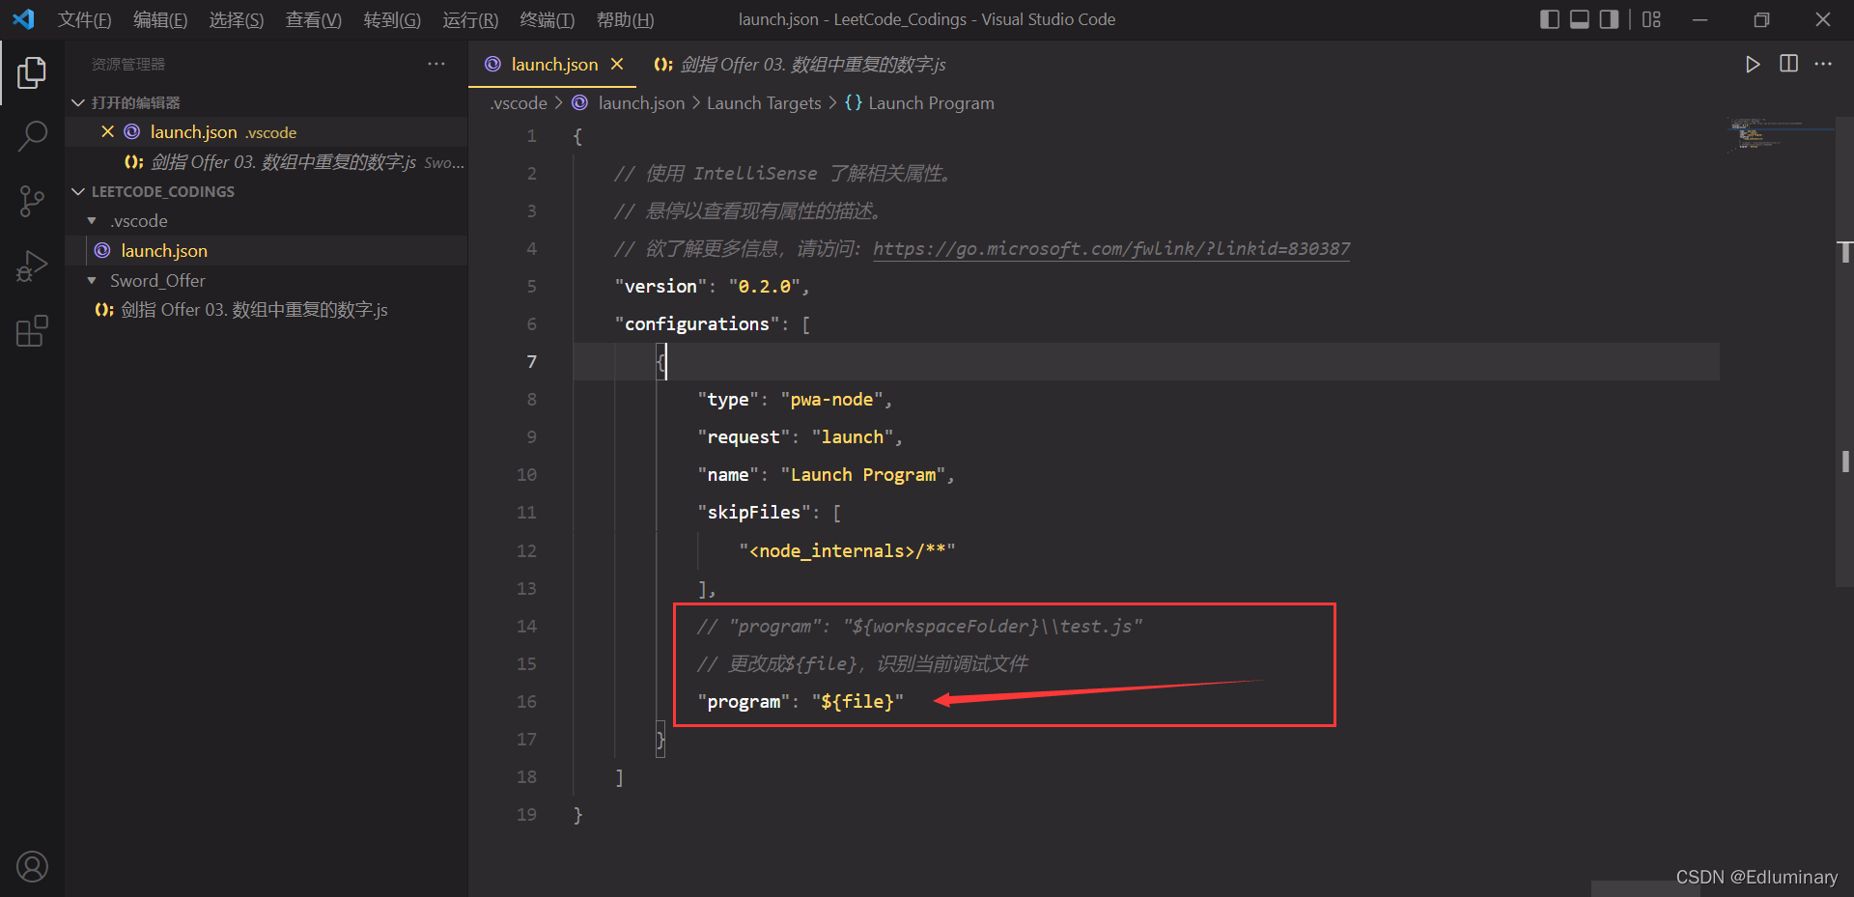Open the Search view in activity bar
This screenshot has width=1854, height=897.
[32, 136]
